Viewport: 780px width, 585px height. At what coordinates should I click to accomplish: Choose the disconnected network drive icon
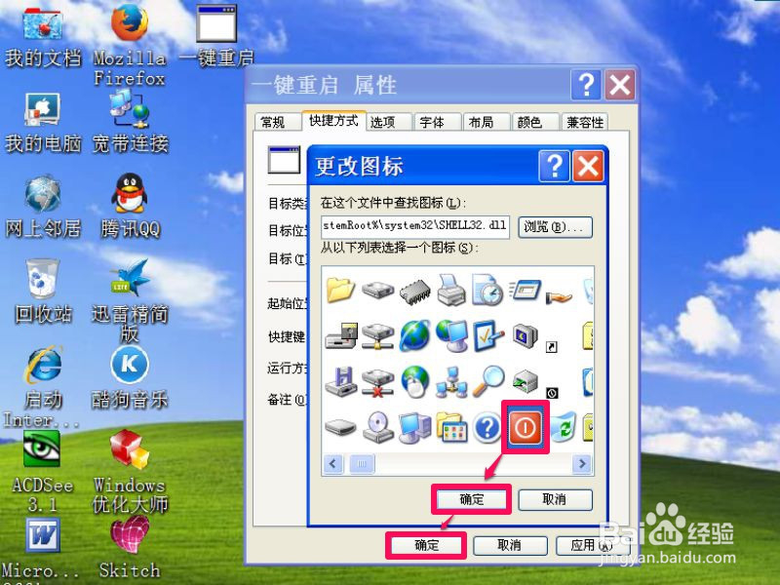click(377, 382)
